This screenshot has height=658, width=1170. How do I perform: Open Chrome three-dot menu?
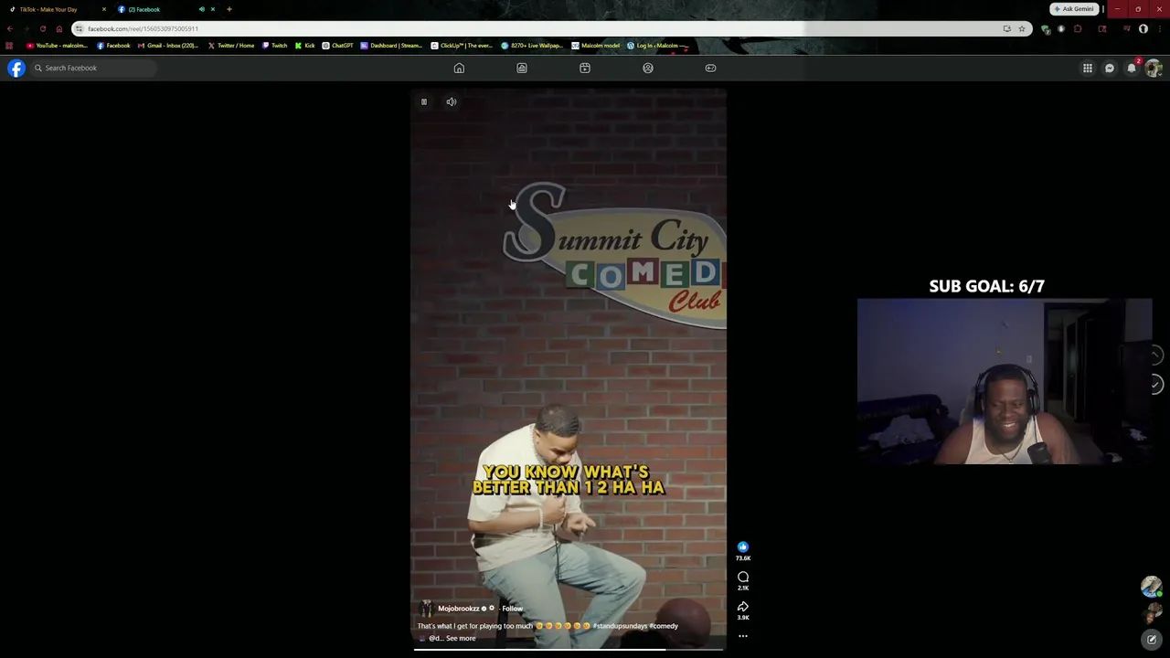click(x=1159, y=28)
